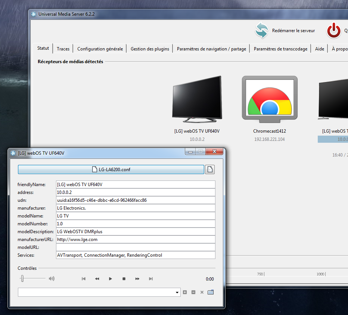Click the address field showing 10.0.0.2

(x=136, y=192)
